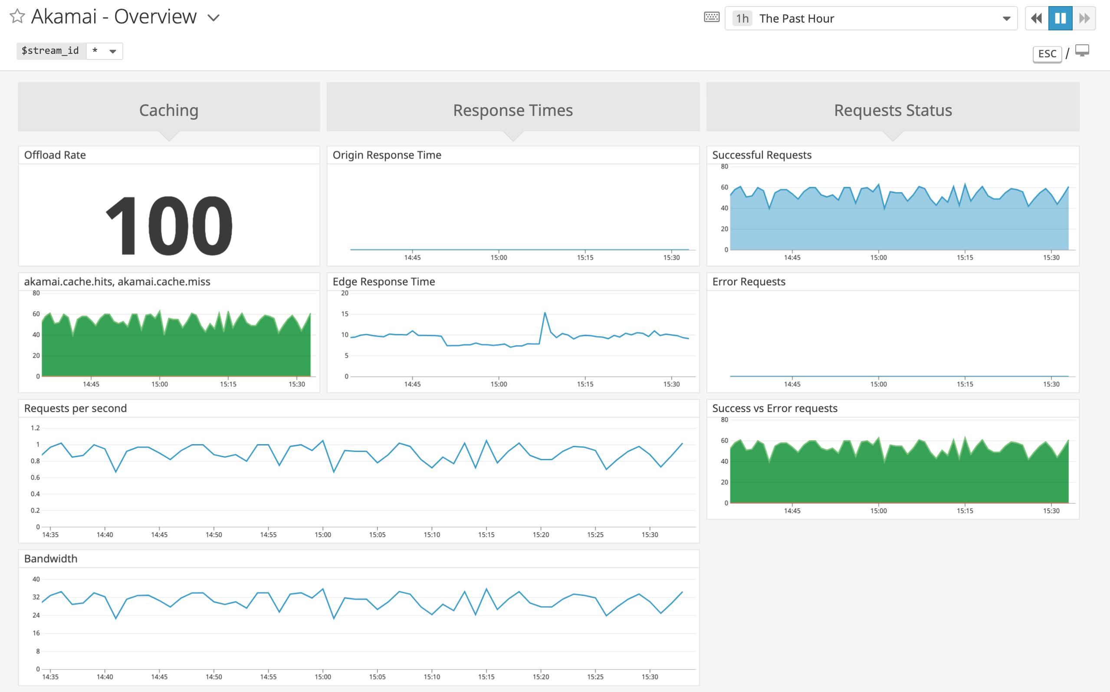Click the Edge Response Time spike peak
The width and height of the screenshot is (1110, 692).
545,313
